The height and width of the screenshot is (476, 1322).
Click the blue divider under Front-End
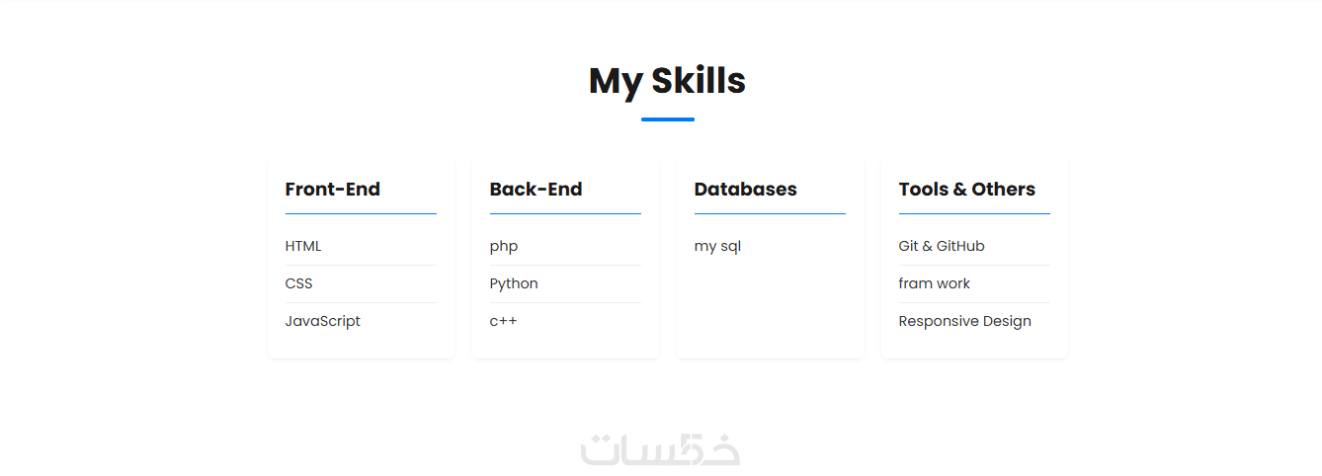(x=361, y=213)
